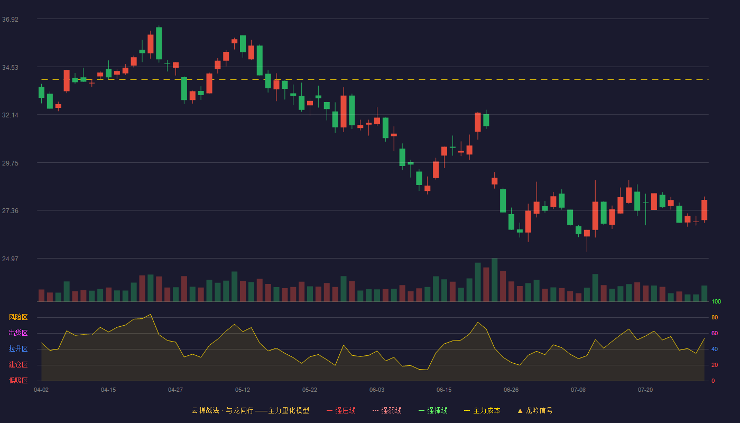Click the orange 80 indicator axis value

coord(715,317)
